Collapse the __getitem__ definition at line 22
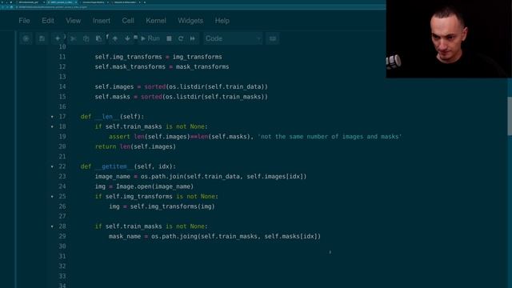The image size is (512, 288). (52, 166)
